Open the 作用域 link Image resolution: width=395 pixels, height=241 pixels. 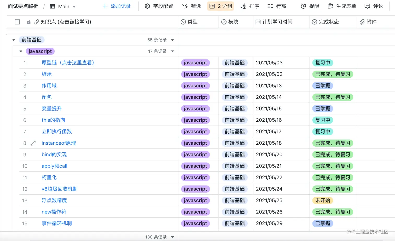(49, 86)
